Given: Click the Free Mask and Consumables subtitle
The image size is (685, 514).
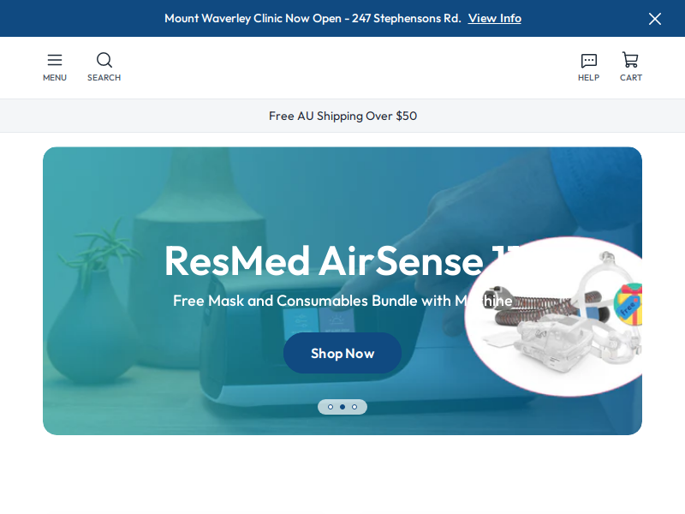Looking at the screenshot, I should click(x=342, y=301).
